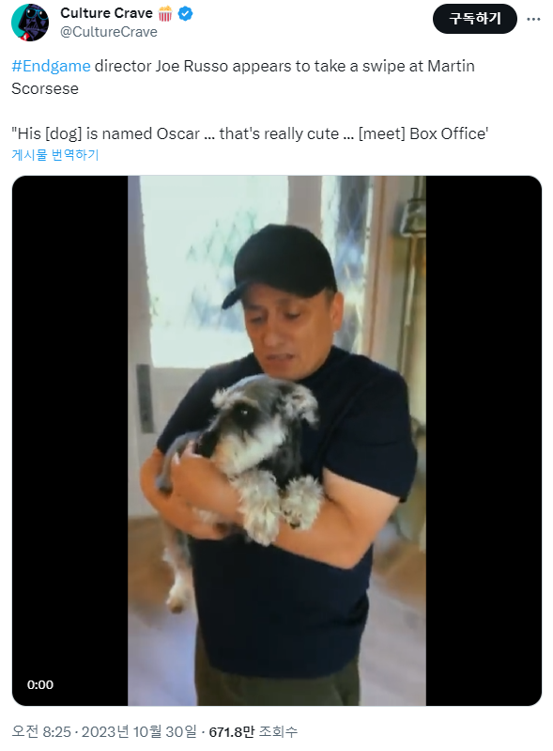Click the 0:00 video time indicator
This screenshot has width=553, height=751.
click(x=40, y=684)
